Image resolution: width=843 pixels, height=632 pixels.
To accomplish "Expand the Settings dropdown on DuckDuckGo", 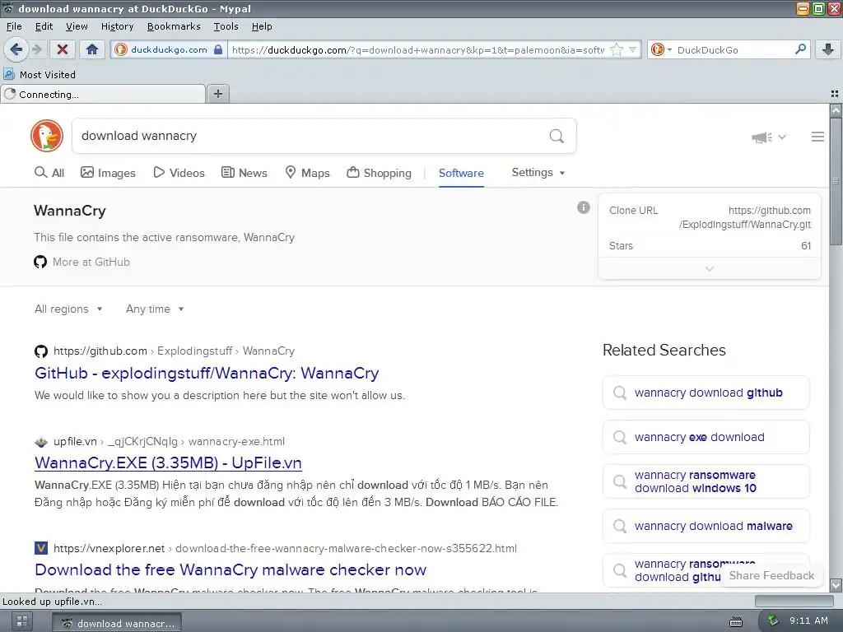I will pos(538,173).
